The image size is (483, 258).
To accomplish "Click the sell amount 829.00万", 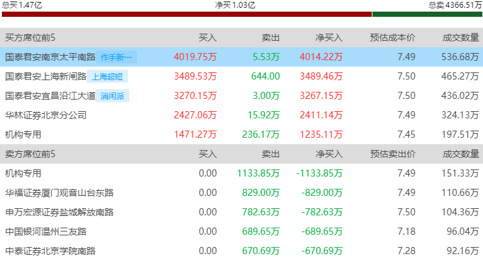I will (261, 193).
